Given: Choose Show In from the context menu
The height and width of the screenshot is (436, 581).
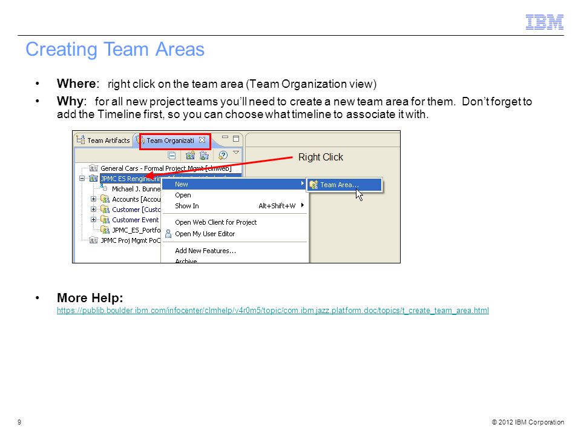Looking at the screenshot, I should (x=234, y=206).
